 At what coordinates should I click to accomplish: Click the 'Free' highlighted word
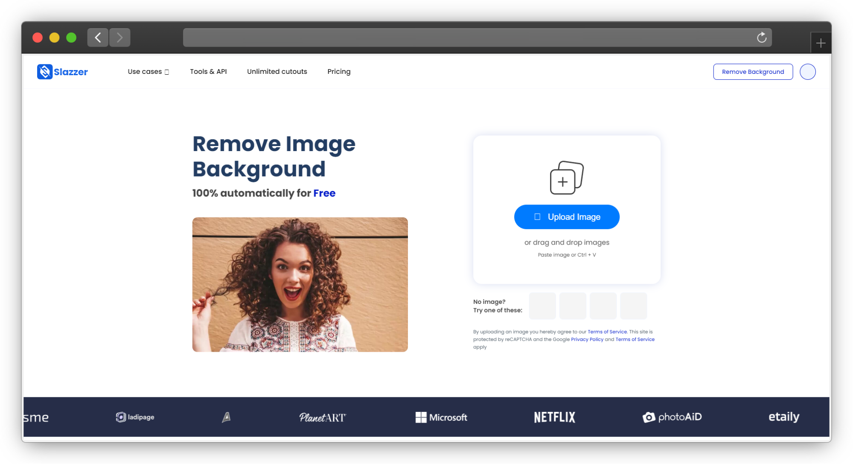tap(324, 193)
